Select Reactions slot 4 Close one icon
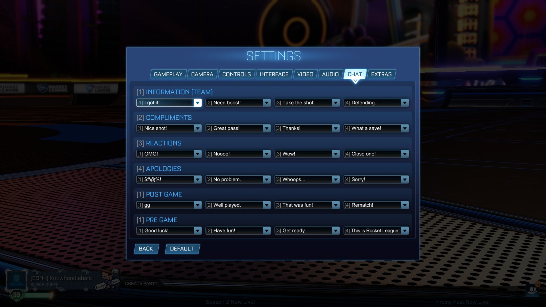This screenshot has height=307, width=546. [x=405, y=154]
